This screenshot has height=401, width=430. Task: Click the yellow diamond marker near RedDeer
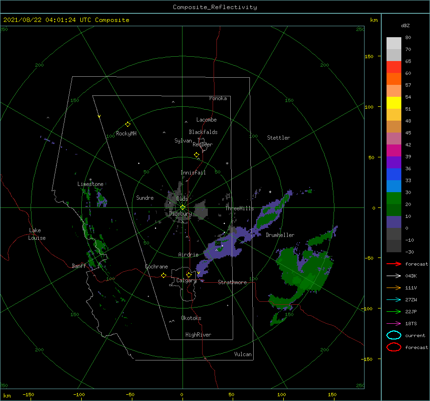tap(196, 155)
